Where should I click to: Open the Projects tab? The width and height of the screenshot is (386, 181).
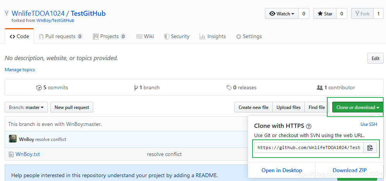tap(109, 36)
